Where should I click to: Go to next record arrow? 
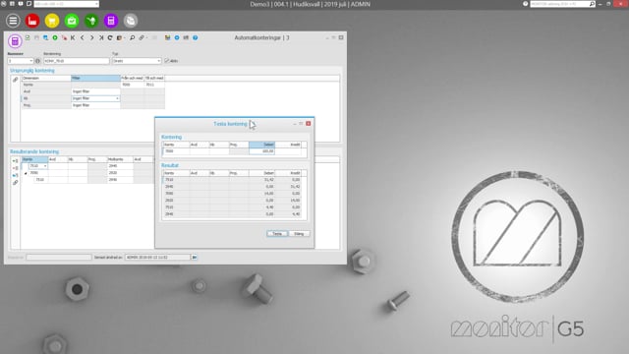tap(91, 37)
